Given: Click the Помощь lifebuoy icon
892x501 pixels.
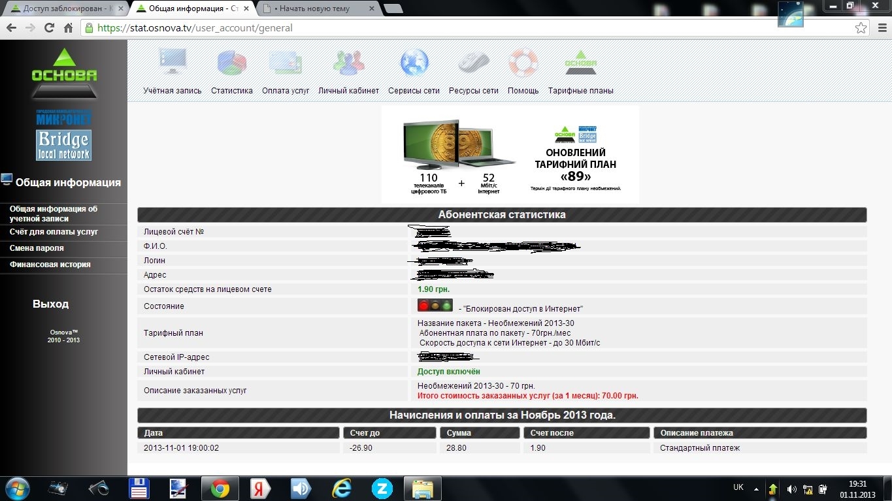Looking at the screenshot, I should (x=523, y=63).
